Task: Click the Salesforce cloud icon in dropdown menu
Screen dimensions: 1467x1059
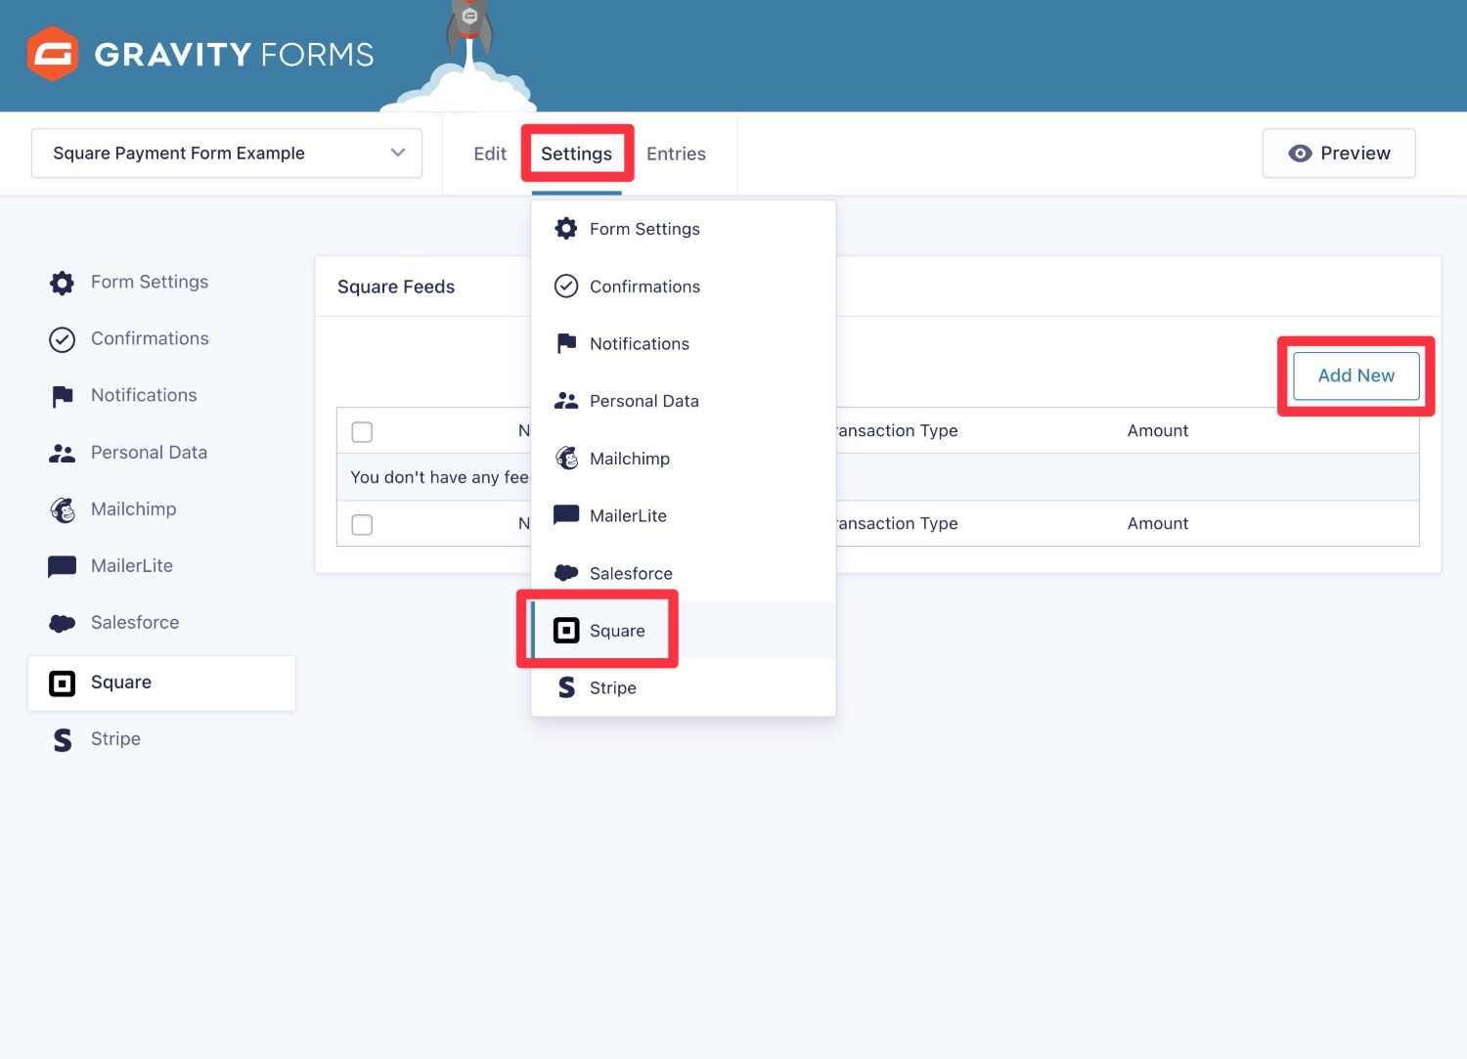Action: coord(566,572)
